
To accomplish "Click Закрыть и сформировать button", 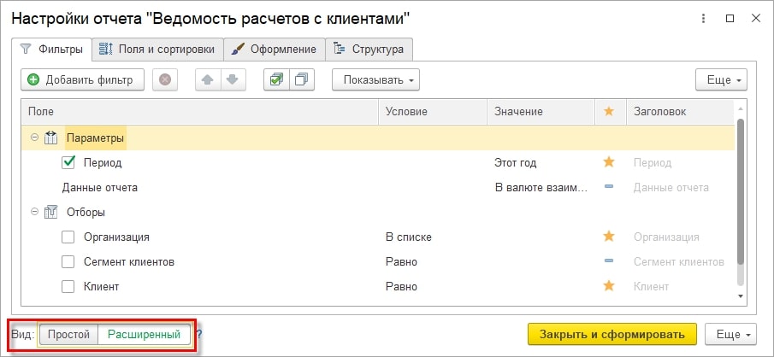I will tap(612, 334).
